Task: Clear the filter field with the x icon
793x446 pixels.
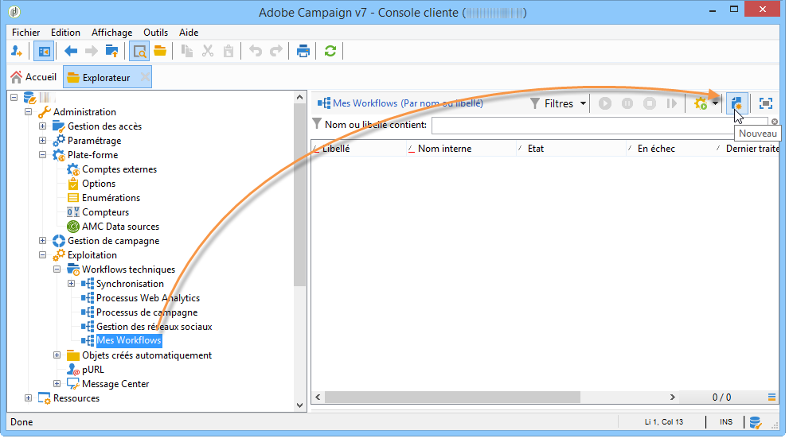Action: pos(774,122)
